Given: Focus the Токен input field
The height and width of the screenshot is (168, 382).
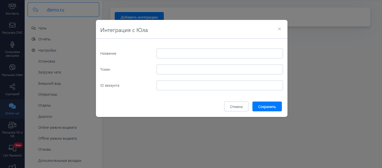Looking at the screenshot, I should click(220, 69).
